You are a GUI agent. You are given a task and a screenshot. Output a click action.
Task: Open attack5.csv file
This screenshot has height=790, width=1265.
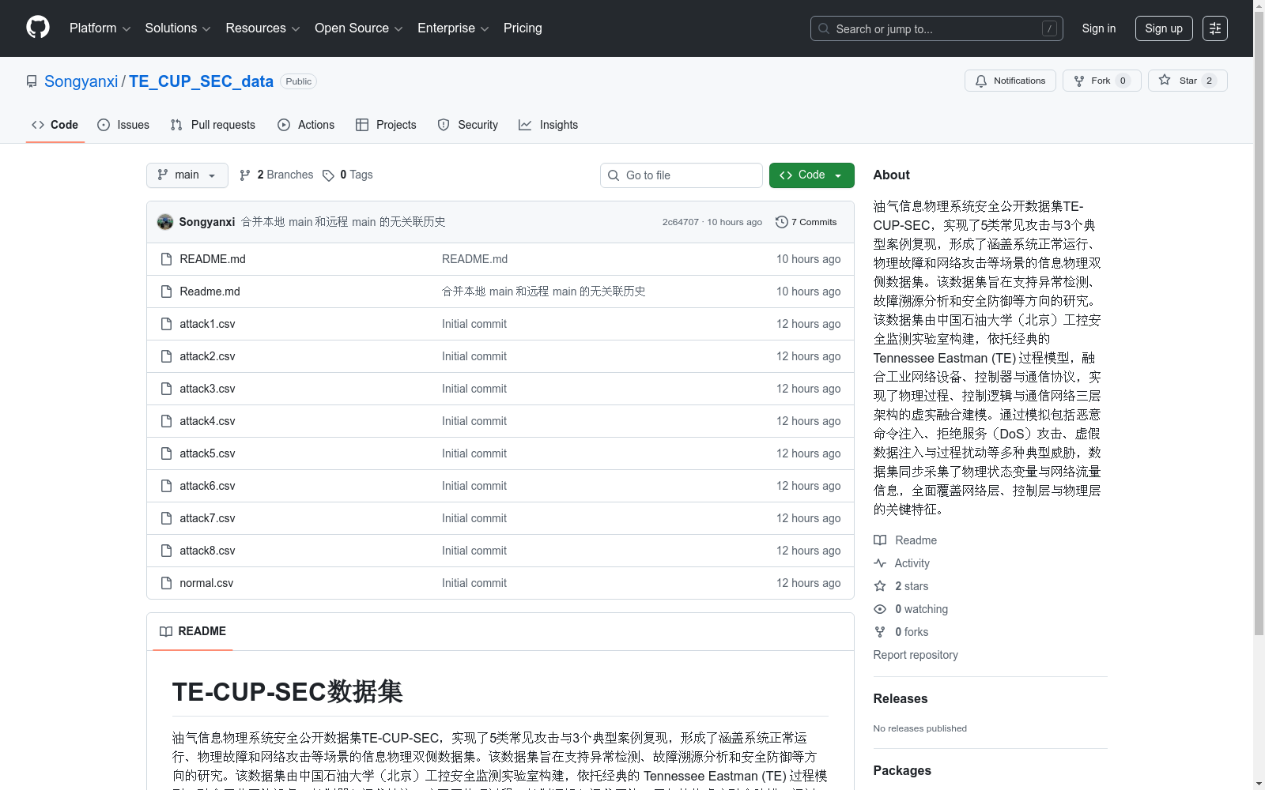207,453
